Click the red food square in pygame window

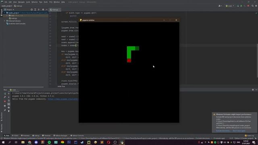coord(129,60)
